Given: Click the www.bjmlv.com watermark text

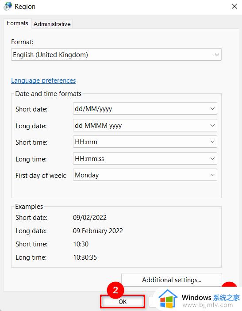Looking at the screenshot, I should (207, 305).
